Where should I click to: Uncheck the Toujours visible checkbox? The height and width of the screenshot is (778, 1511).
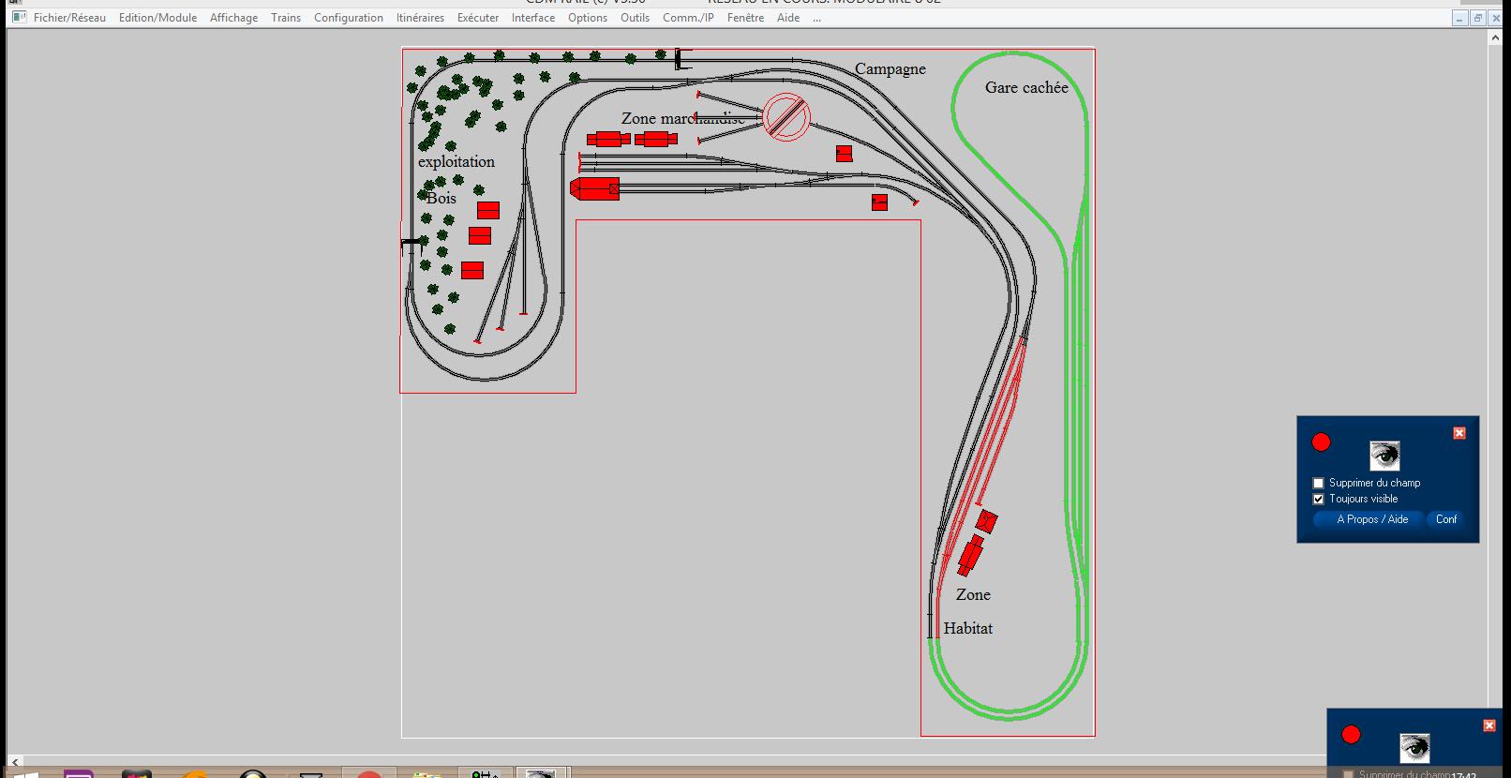(1319, 499)
